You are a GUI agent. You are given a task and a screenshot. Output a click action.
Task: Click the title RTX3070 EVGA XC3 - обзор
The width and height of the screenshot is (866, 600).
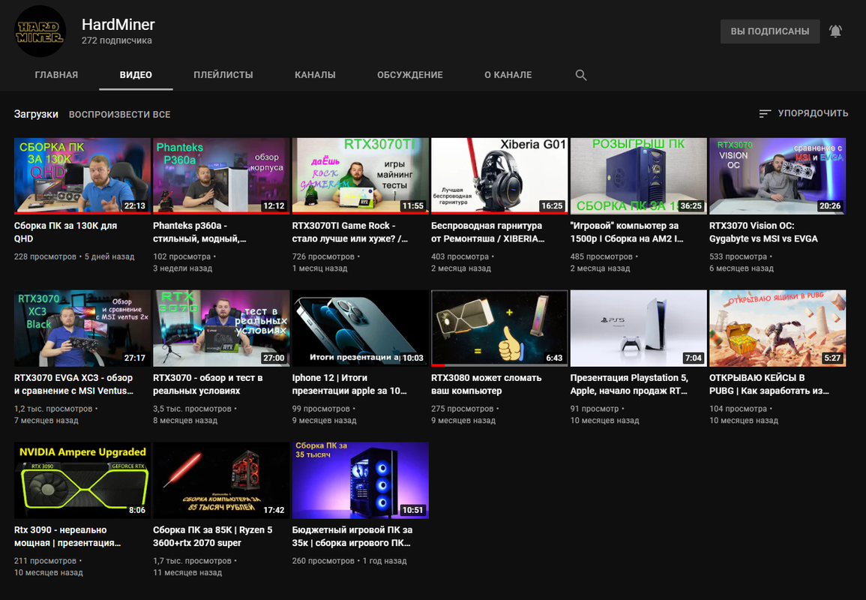click(x=74, y=385)
